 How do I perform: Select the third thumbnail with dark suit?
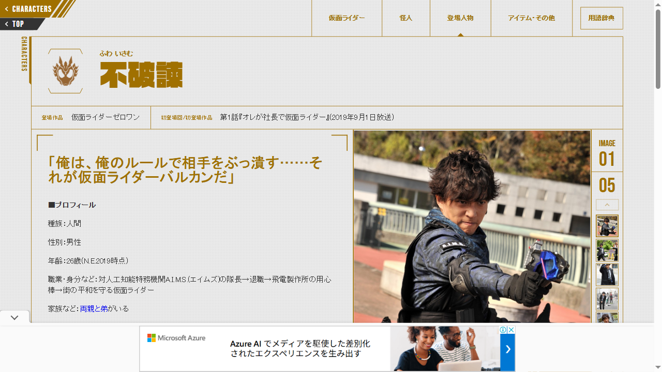607,275
